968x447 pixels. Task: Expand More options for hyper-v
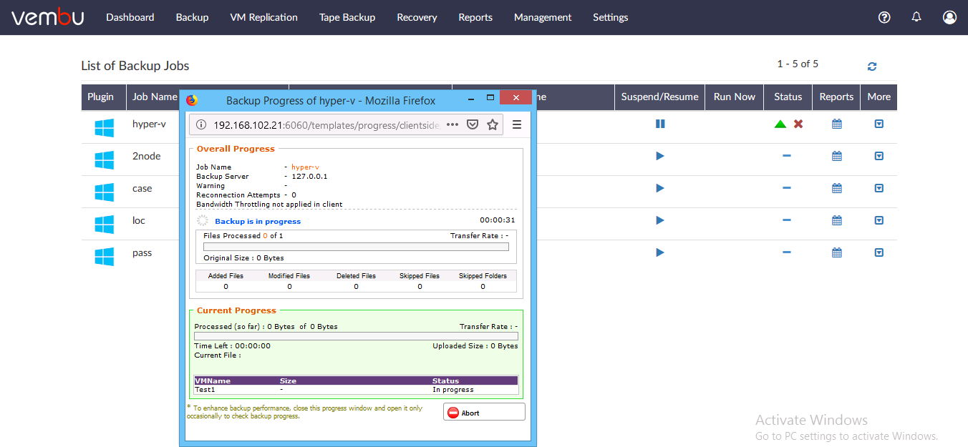(879, 124)
